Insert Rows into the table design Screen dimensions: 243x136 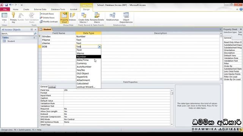pyautogui.click(x=47, y=14)
